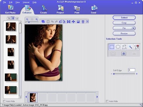
Task: Click status text 'Active Image: DSC_9130.jpg'
Action: (35, 105)
